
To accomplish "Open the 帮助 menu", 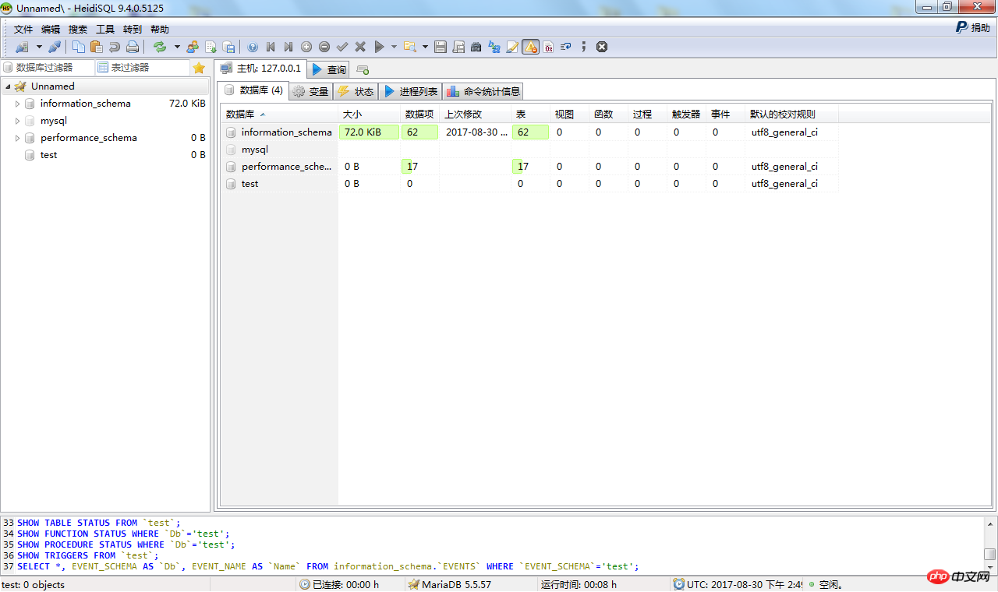I will (x=160, y=29).
